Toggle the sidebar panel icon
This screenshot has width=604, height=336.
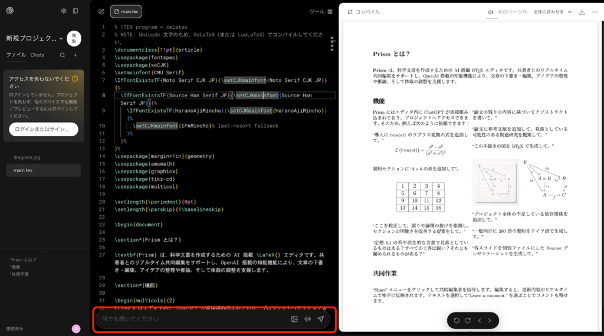[x=75, y=11]
